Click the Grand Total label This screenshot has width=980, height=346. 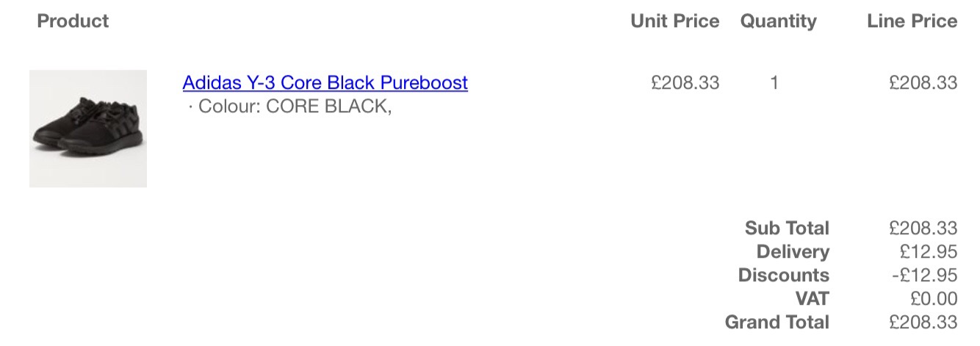(777, 322)
